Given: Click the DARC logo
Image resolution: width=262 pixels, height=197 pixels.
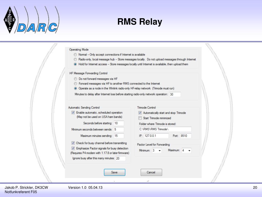Looking at the screenshot, I should [x=31, y=20].
